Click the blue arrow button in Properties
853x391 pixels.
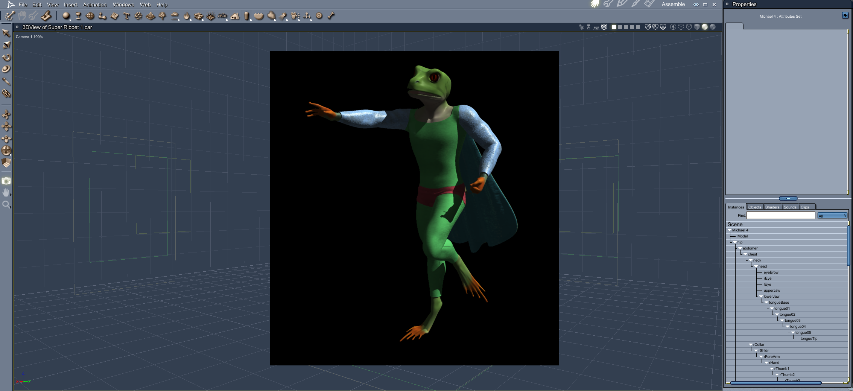845,15
